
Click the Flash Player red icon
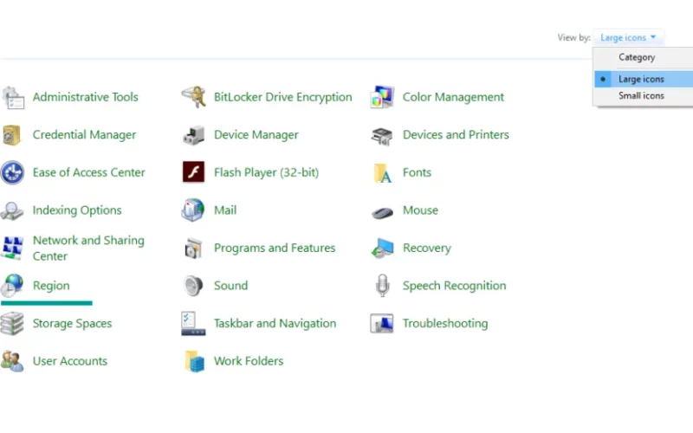tap(193, 172)
